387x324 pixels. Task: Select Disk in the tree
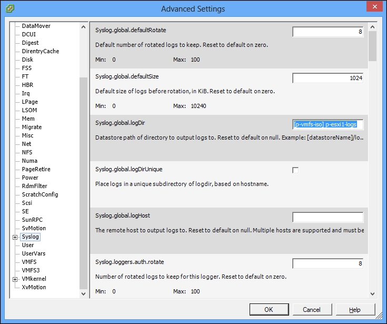click(27, 60)
